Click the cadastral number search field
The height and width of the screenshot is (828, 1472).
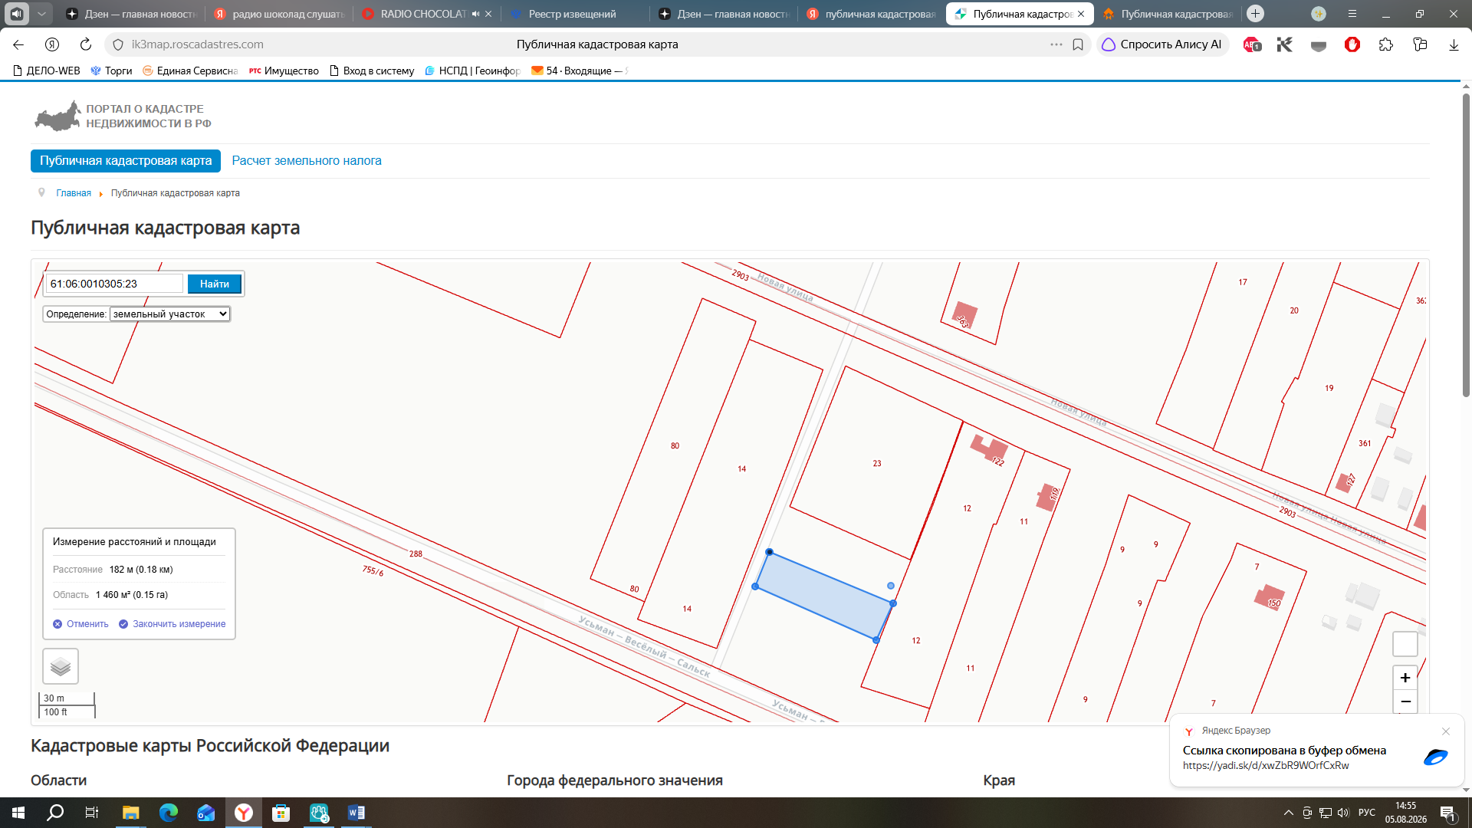click(115, 284)
